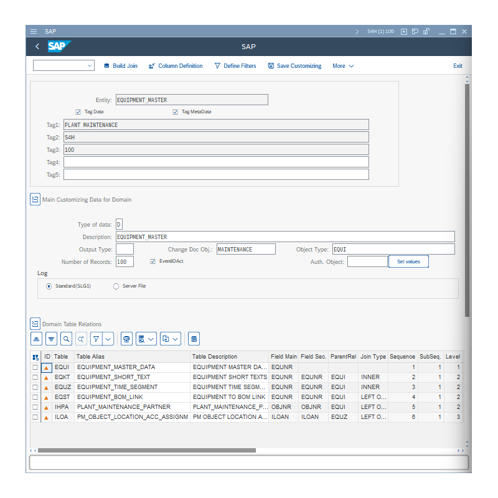Toggle the Tag MetaData checkbox
This screenshot has height=498, width=498.
[x=176, y=112]
